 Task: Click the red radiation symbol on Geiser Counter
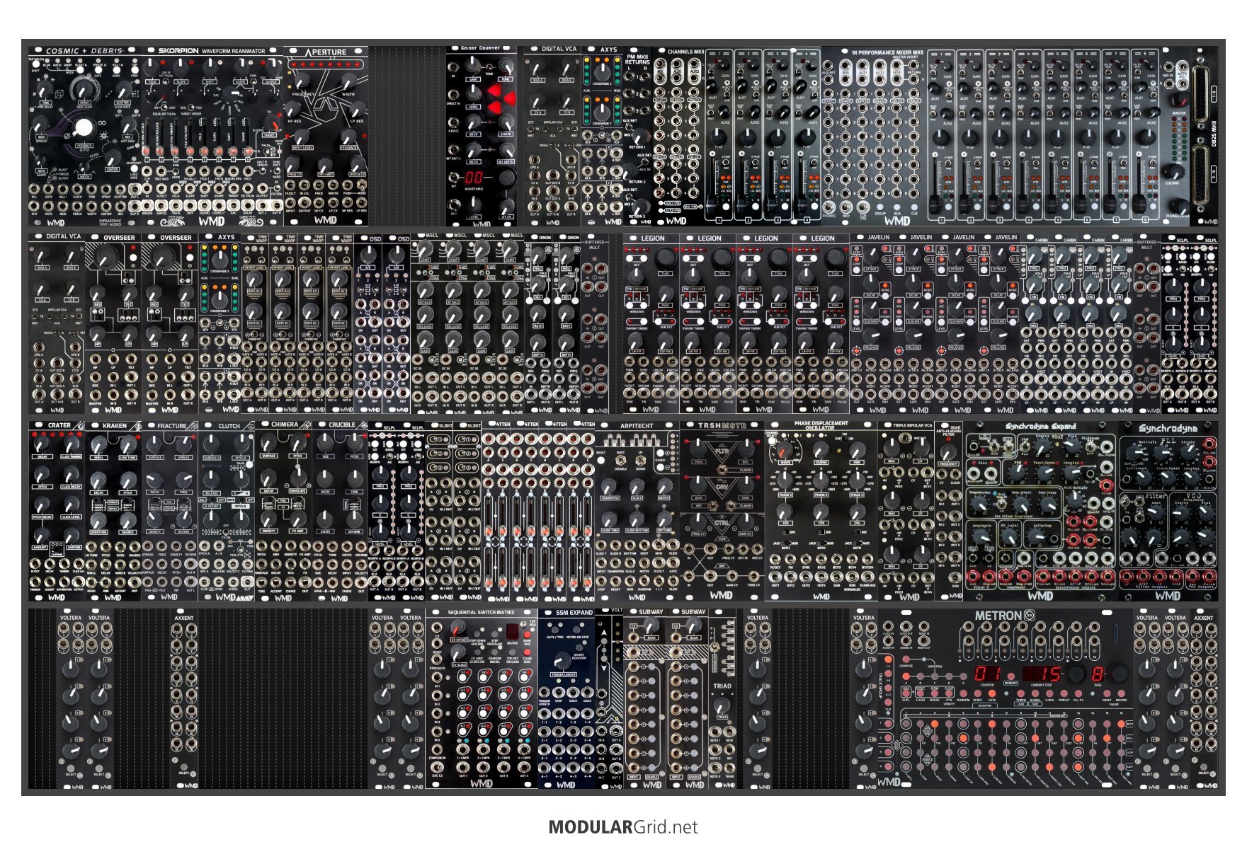click(501, 98)
